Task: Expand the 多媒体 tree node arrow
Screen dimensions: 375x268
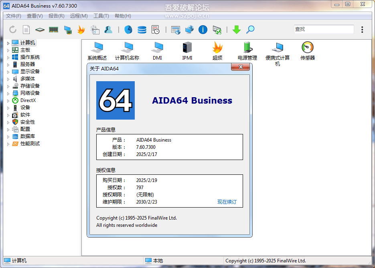Action: pos(8,79)
